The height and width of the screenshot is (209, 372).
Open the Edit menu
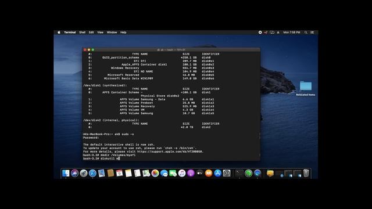point(91,33)
